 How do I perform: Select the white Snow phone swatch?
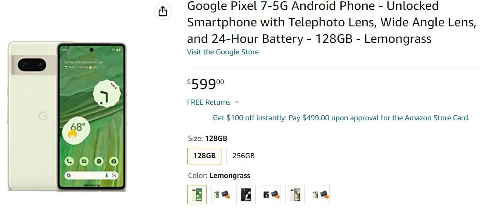coord(295,194)
